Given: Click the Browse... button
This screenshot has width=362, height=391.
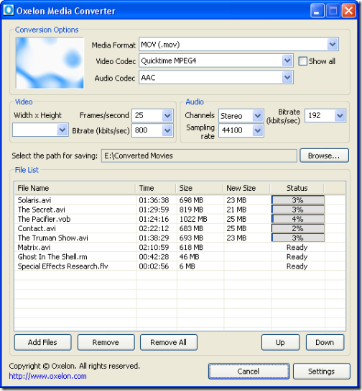Looking at the screenshot, I should pos(324,156).
